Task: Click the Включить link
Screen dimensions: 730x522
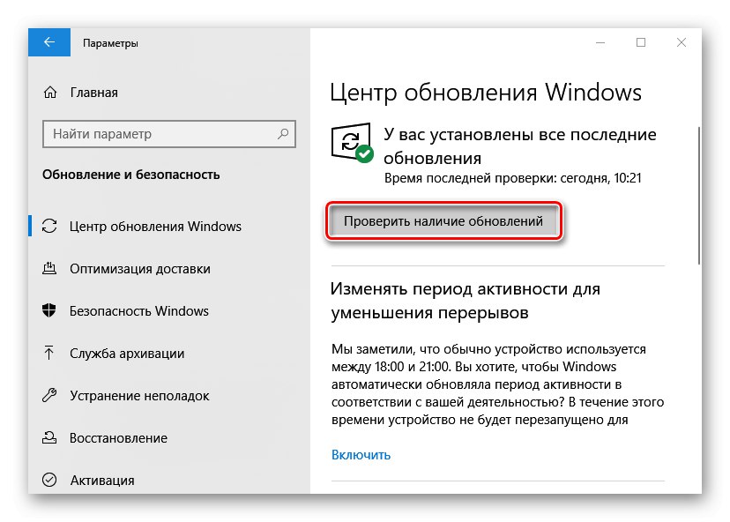Action: point(361,454)
